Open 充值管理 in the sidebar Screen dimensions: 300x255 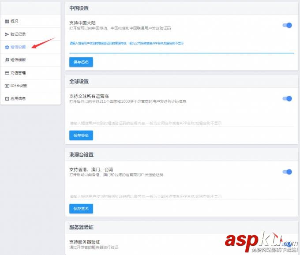click(30, 73)
